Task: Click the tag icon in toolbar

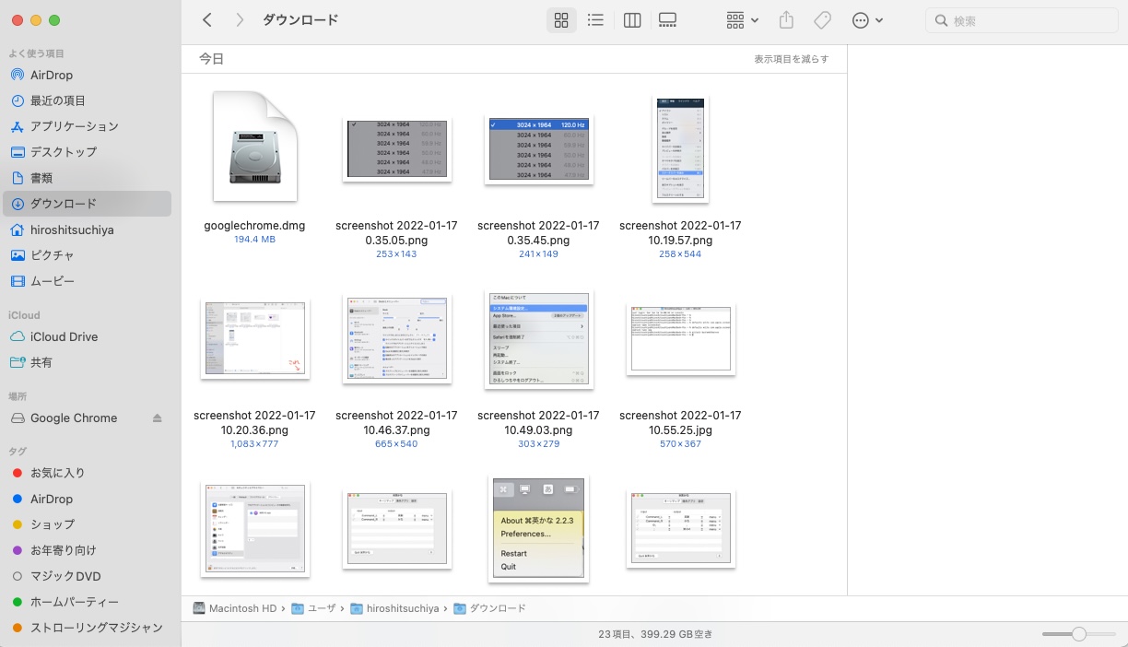Action: (822, 20)
